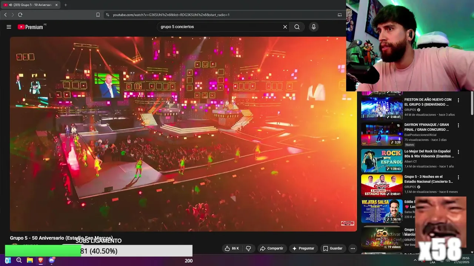Screen dimensions: 474x266
Task: View site information icon in address bar
Action: (107, 15)
